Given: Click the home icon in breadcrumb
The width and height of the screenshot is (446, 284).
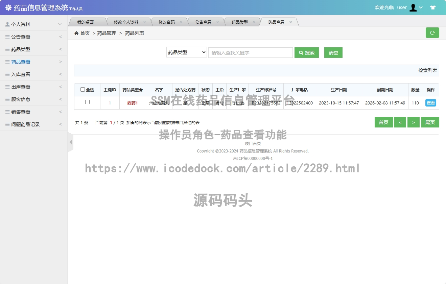Looking at the screenshot, I should pyautogui.click(x=76, y=33).
